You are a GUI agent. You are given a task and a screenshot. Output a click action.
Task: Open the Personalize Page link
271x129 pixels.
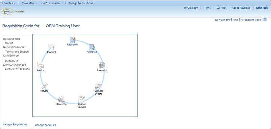point(251,20)
